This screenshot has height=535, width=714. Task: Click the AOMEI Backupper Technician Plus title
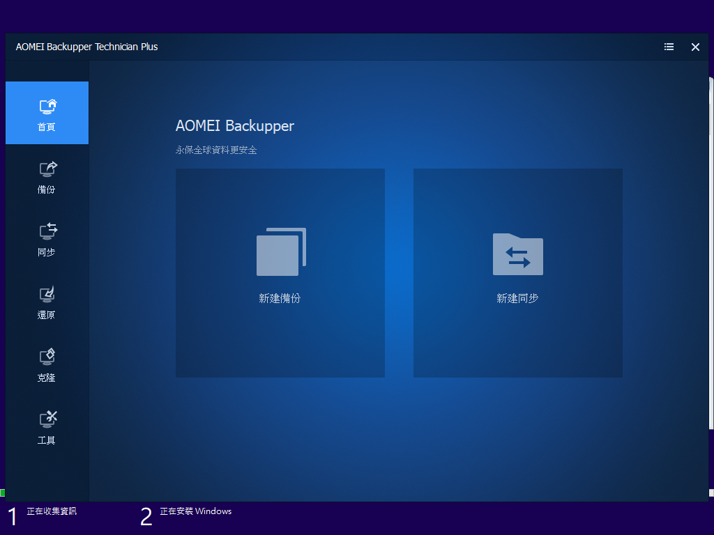[x=87, y=47]
